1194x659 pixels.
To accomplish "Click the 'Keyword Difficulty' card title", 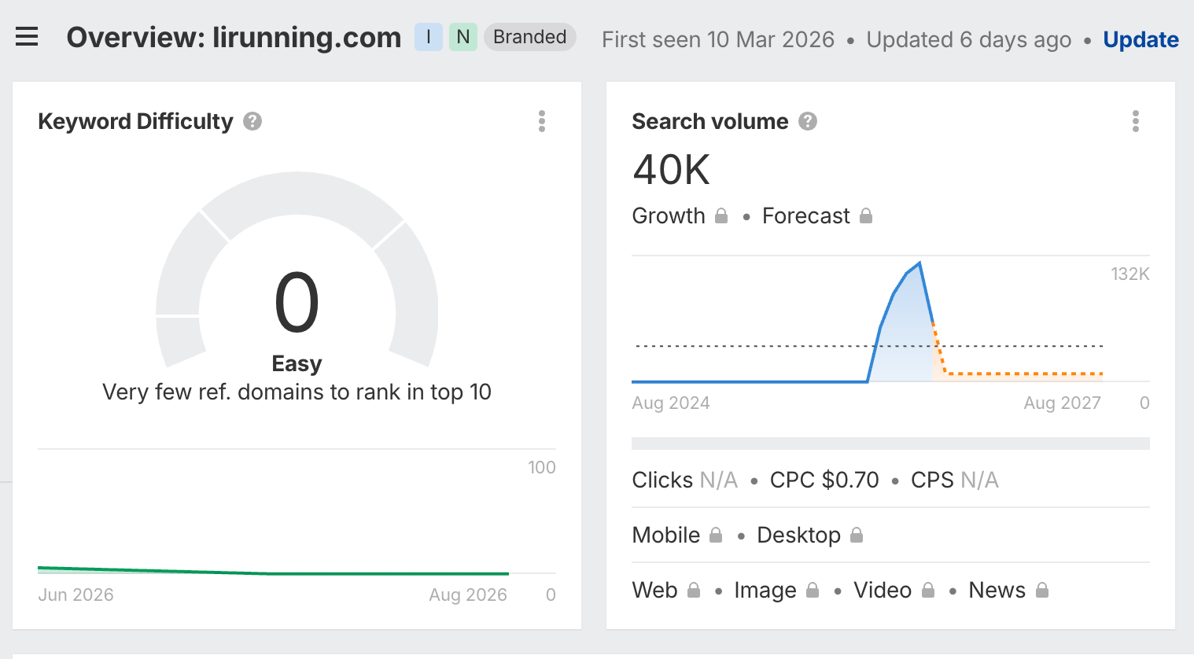I will pyautogui.click(x=135, y=121).
